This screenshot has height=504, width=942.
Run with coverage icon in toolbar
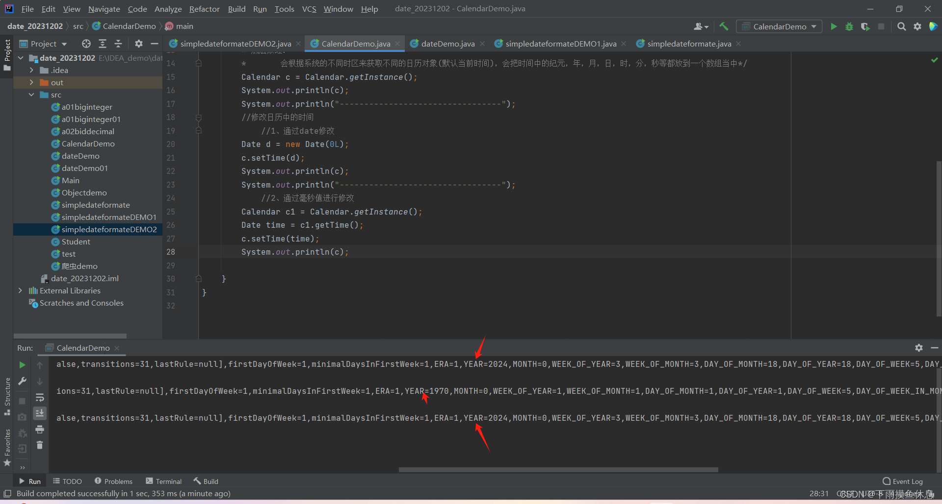tap(865, 26)
